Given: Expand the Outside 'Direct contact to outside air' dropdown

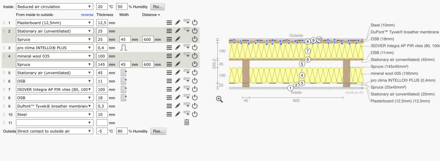Looking at the screenshot, I should pos(55,131).
